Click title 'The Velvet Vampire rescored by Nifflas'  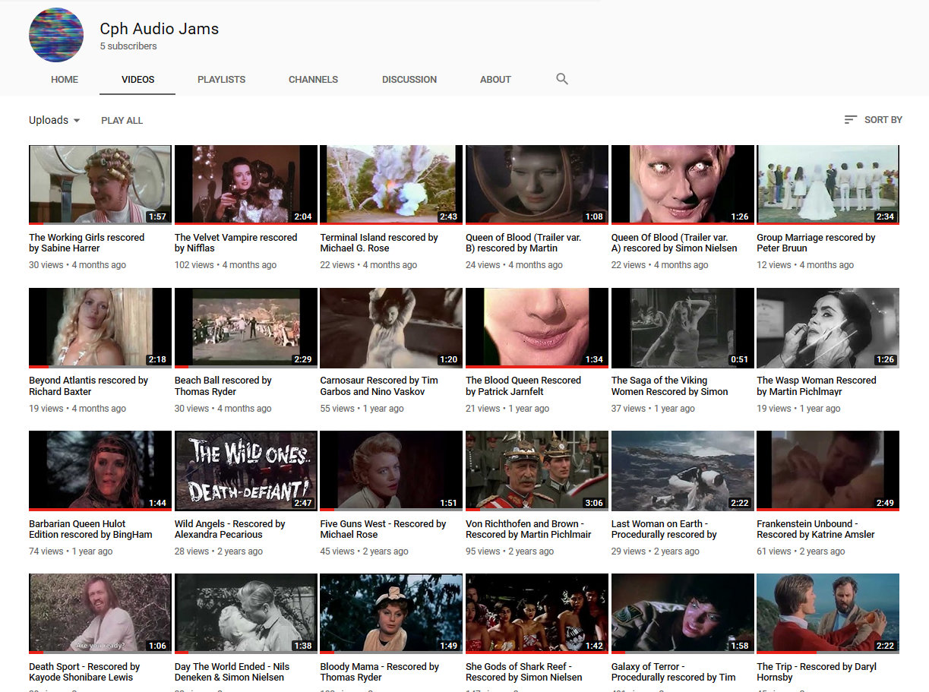click(x=235, y=243)
